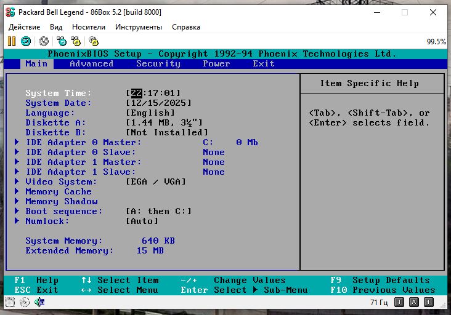
Task: Click the Scroll Lock indicator
Action: point(429,302)
